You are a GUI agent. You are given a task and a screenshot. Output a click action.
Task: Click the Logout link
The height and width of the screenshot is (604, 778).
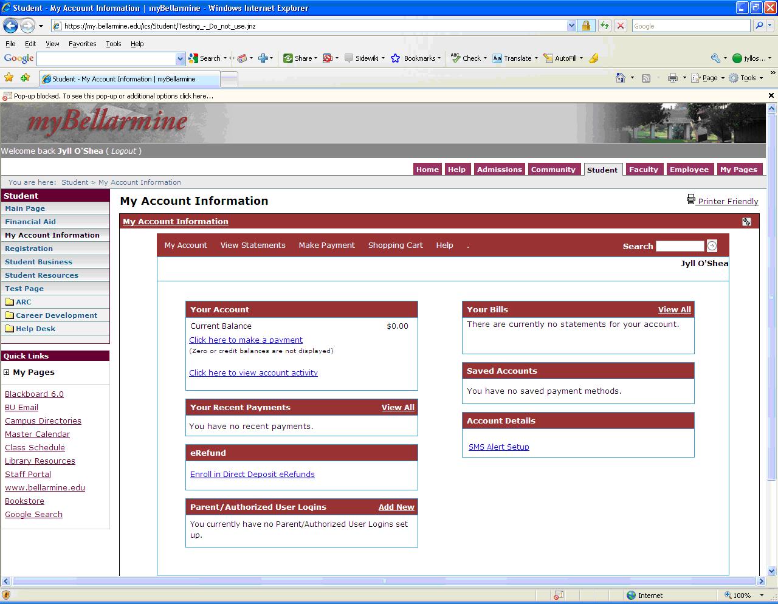(x=124, y=151)
